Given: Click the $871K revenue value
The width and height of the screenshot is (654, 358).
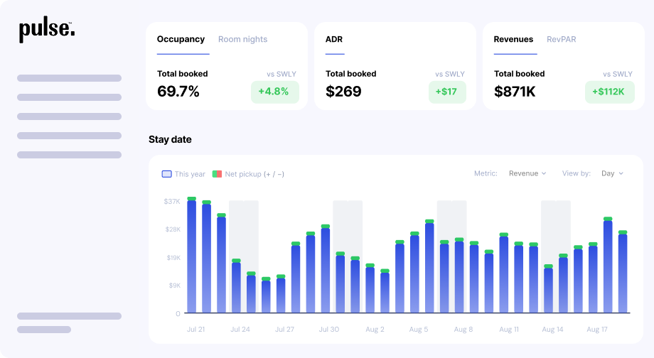Looking at the screenshot, I should 515,91.
